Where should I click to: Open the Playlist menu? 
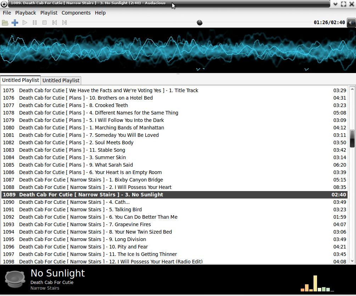coord(49,13)
